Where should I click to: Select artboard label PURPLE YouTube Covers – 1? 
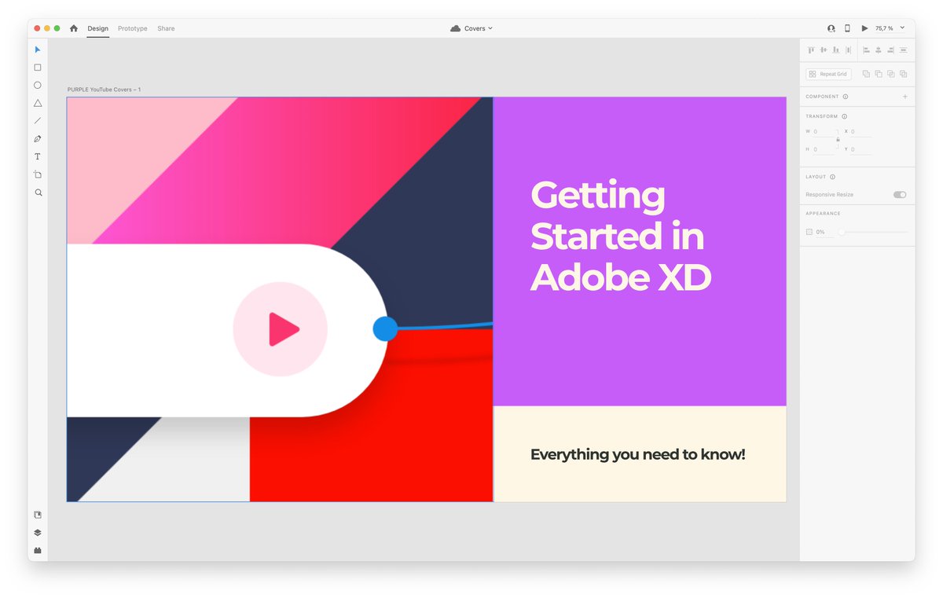coord(104,90)
